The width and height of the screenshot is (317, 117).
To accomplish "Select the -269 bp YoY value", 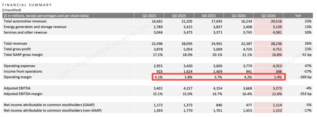I will click(306, 77).
